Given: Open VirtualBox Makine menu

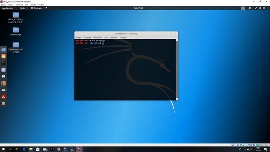Looking at the screenshot, I should pos(11,5).
